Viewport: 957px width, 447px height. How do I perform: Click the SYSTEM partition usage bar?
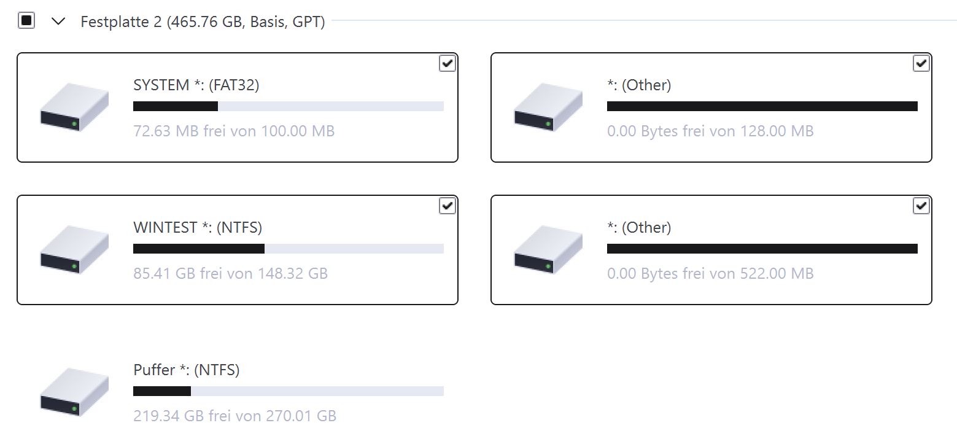pyautogui.click(x=288, y=106)
